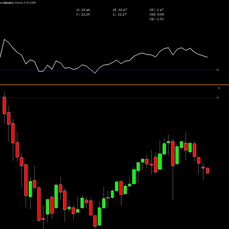Click the last red candle at the chart's right end
Screen dimensions: 229x229
click(x=207, y=170)
